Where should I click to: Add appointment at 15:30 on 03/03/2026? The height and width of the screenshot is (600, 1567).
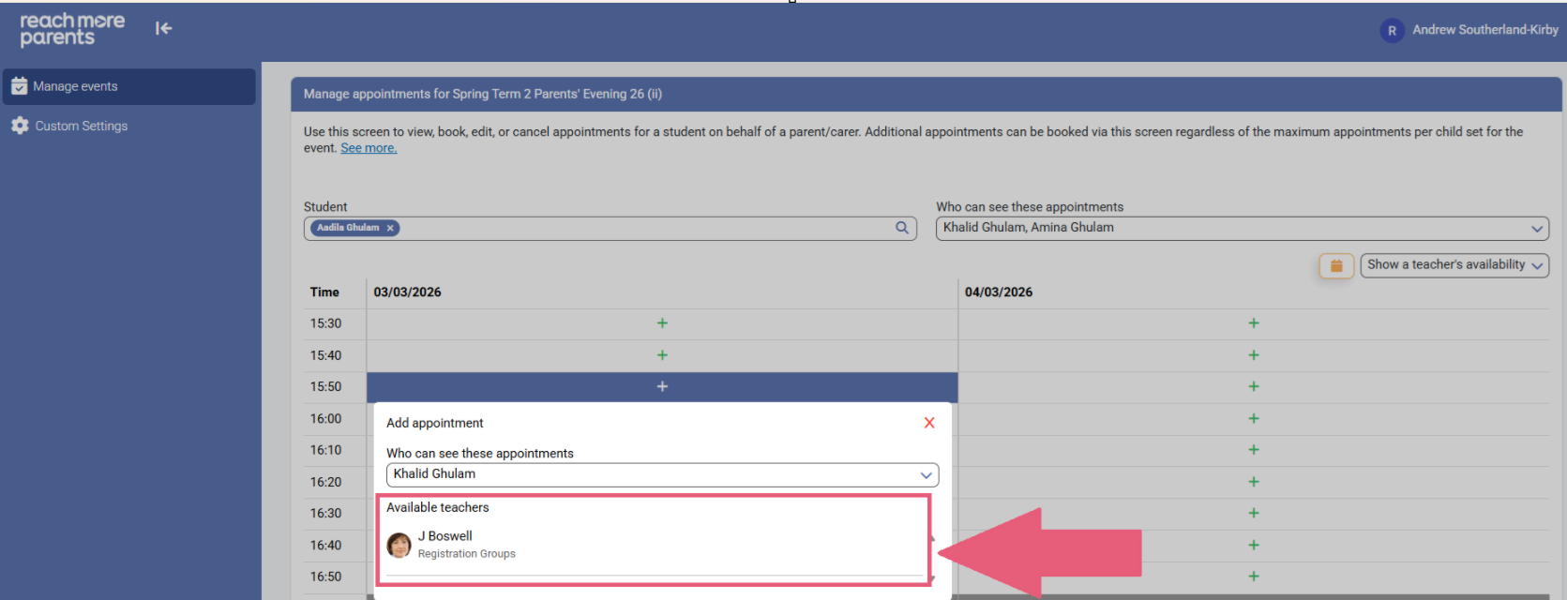(x=662, y=323)
